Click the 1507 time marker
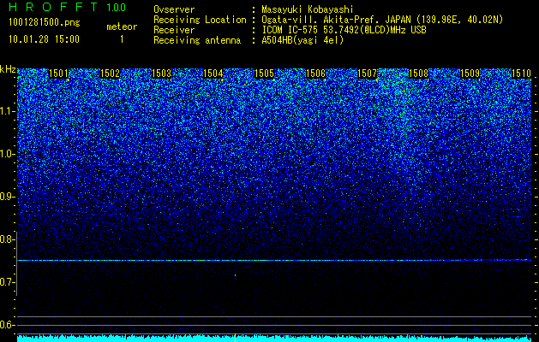The height and width of the screenshot is (342, 539). coord(367,74)
